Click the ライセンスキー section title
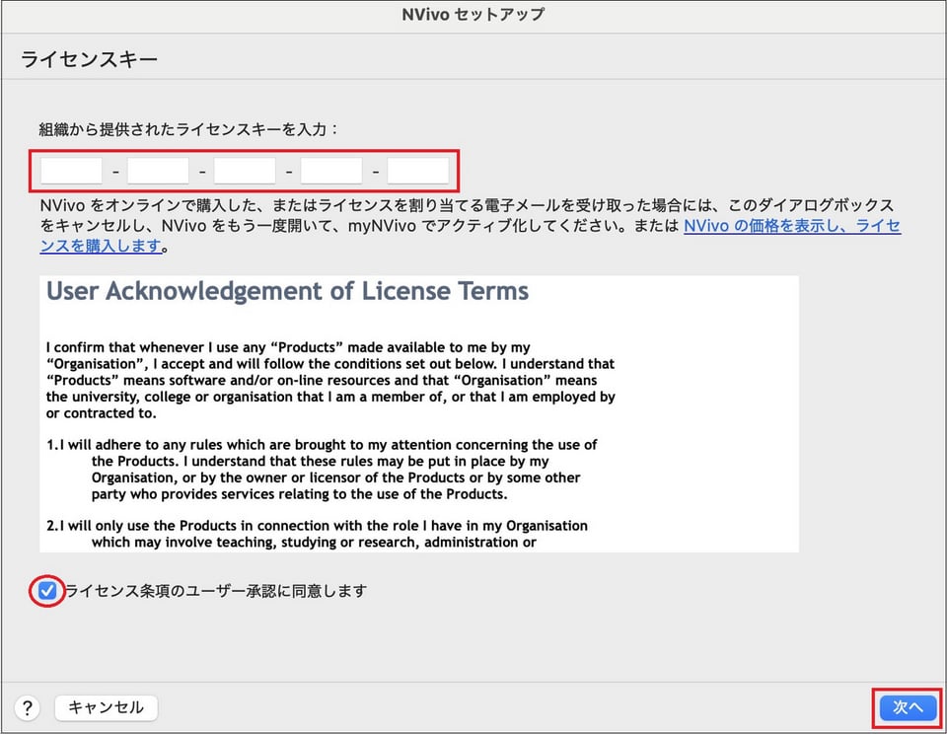Screen dimensions: 947x734 pyautogui.click(x=90, y=59)
